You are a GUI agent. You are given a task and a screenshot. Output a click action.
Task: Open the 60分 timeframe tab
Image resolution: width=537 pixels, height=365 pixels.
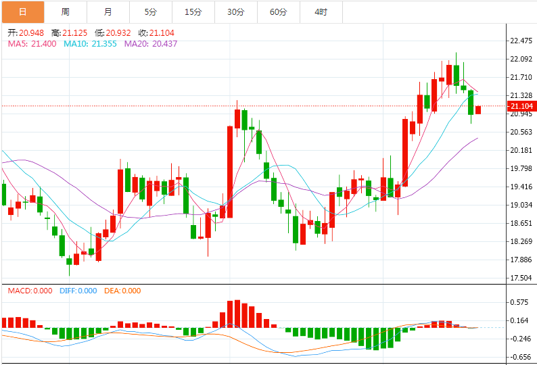click(279, 12)
